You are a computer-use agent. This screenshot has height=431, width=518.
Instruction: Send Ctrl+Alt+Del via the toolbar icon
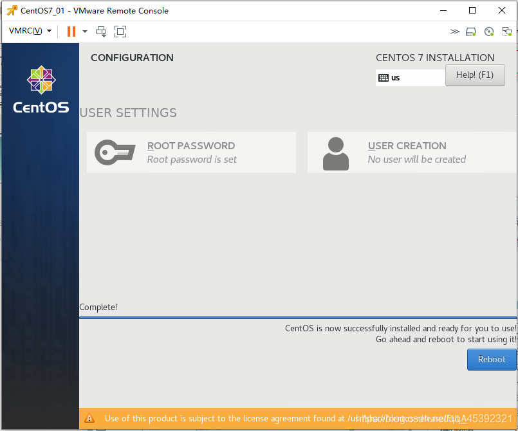[101, 31]
